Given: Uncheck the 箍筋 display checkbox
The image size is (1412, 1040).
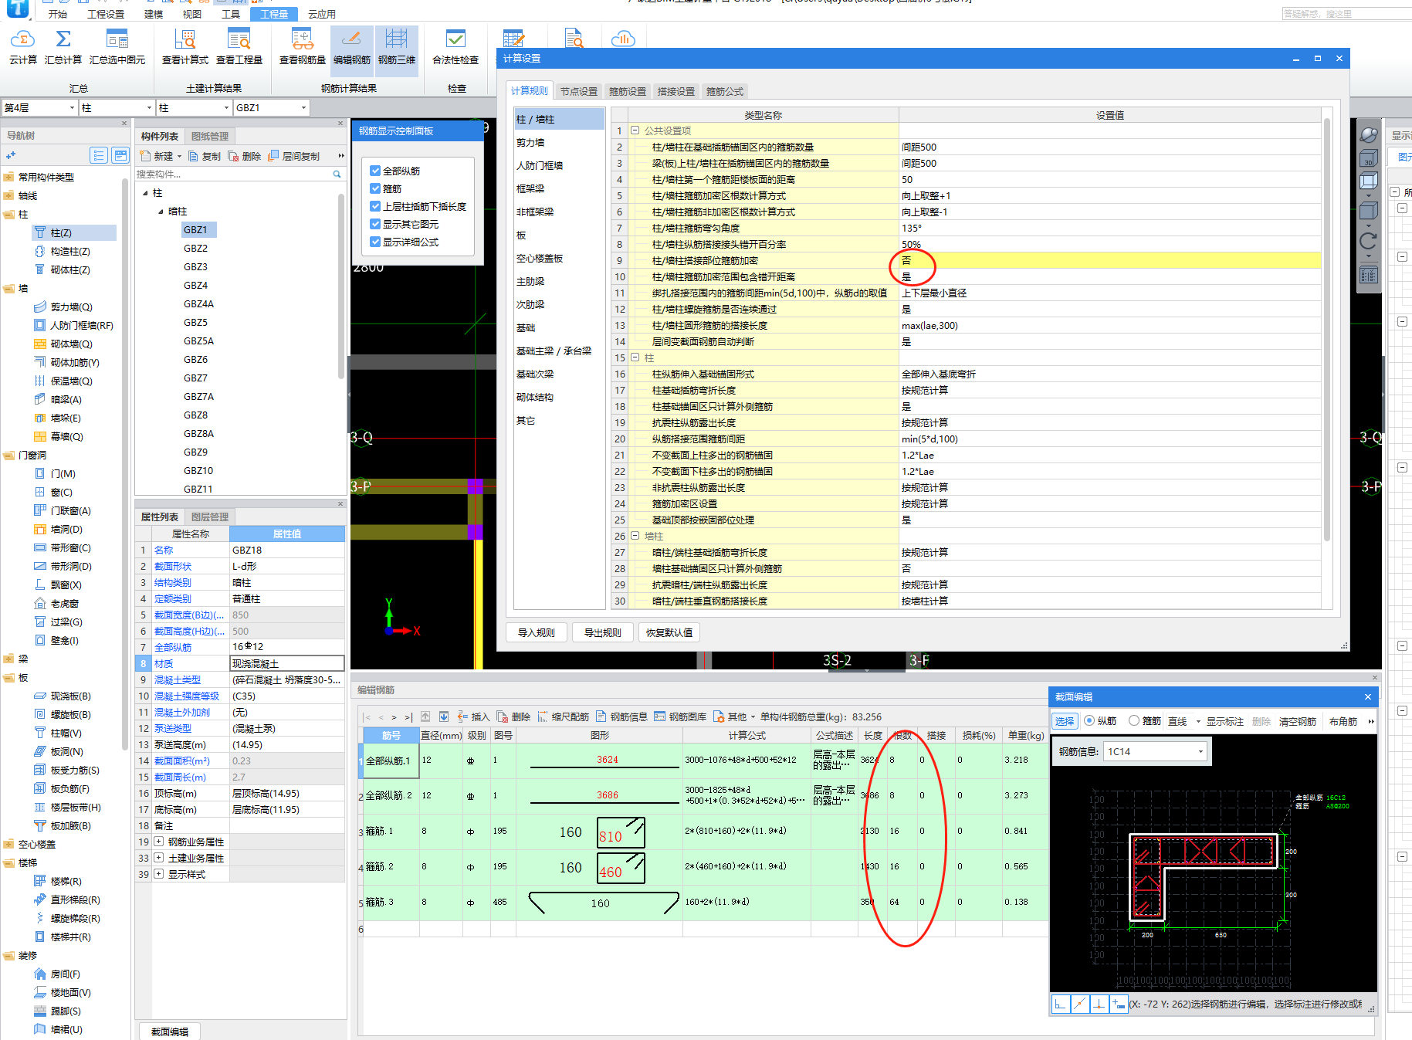Looking at the screenshot, I should 375,188.
